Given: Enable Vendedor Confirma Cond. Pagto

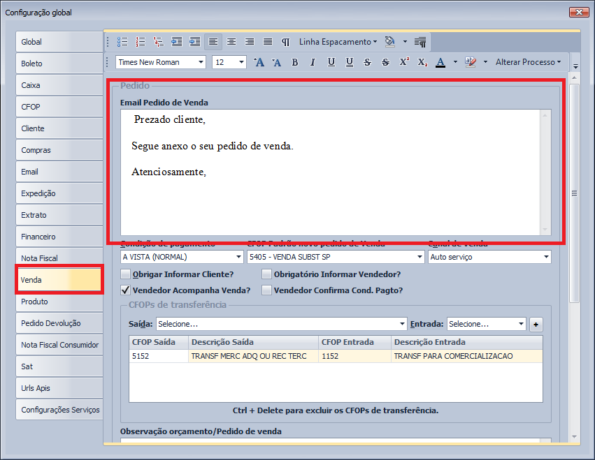Looking at the screenshot, I should (x=266, y=290).
